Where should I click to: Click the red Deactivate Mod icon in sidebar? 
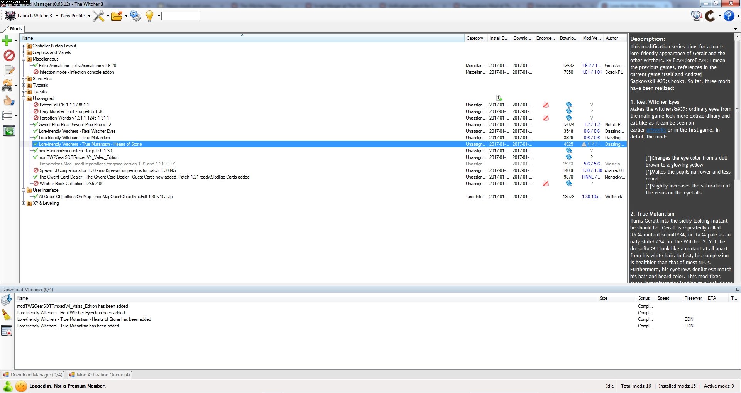pyautogui.click(x=9, y=56)
